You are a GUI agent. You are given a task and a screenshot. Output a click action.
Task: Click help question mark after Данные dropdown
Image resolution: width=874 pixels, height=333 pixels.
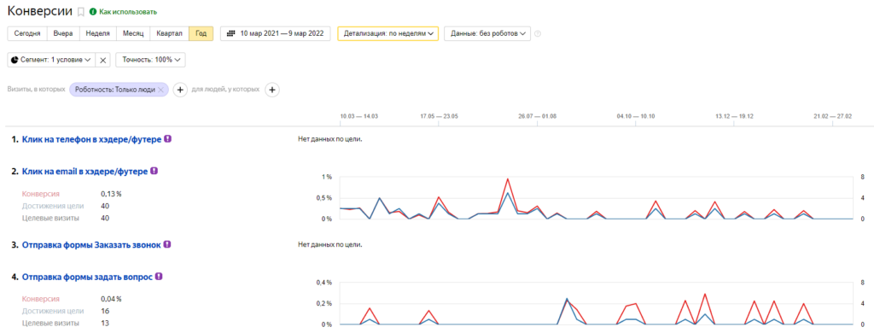coord(538,33)
